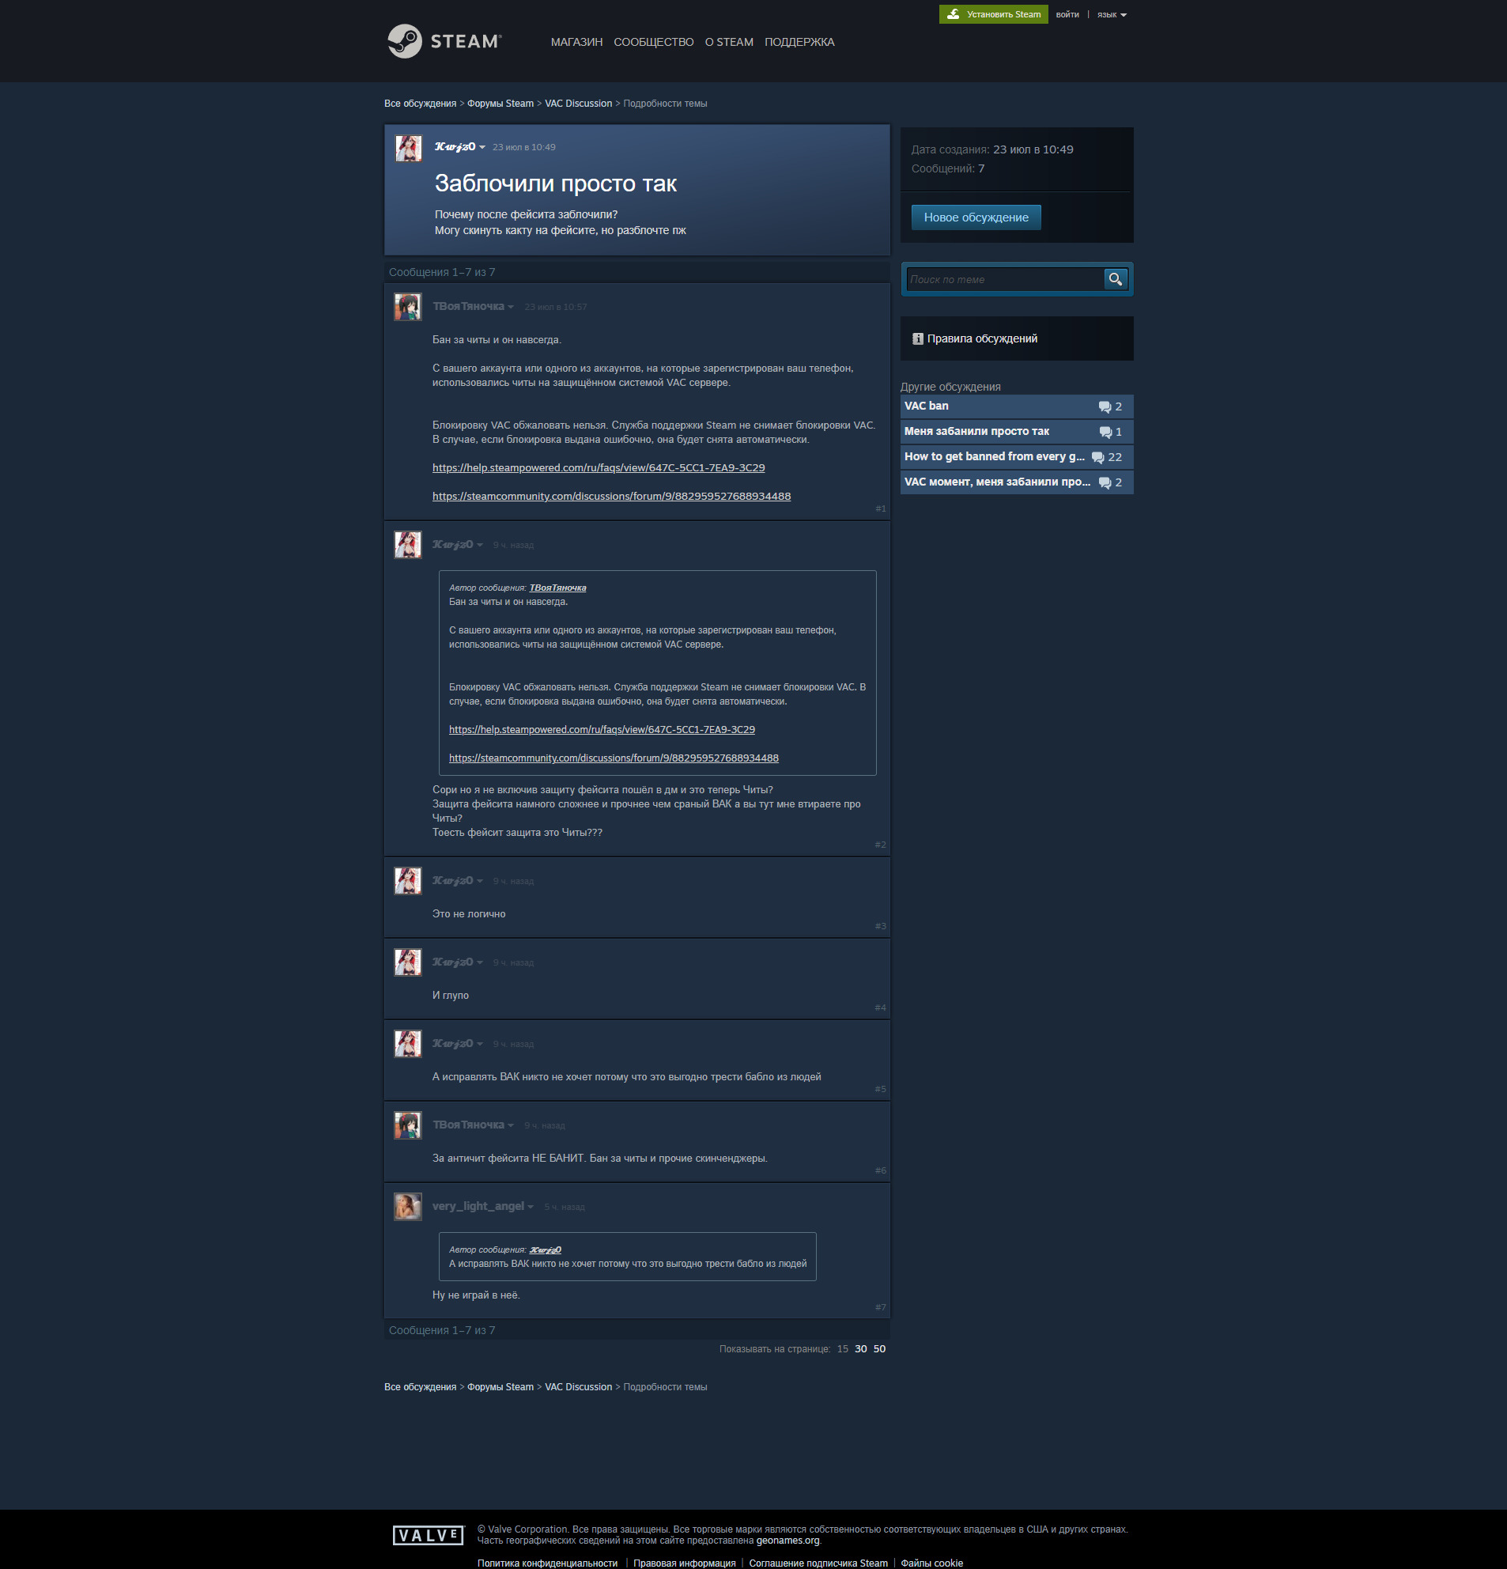This screenshot has width=1507, height=1569.
Task: Expand author dropdown in post #5
Action: [479, 1045]
